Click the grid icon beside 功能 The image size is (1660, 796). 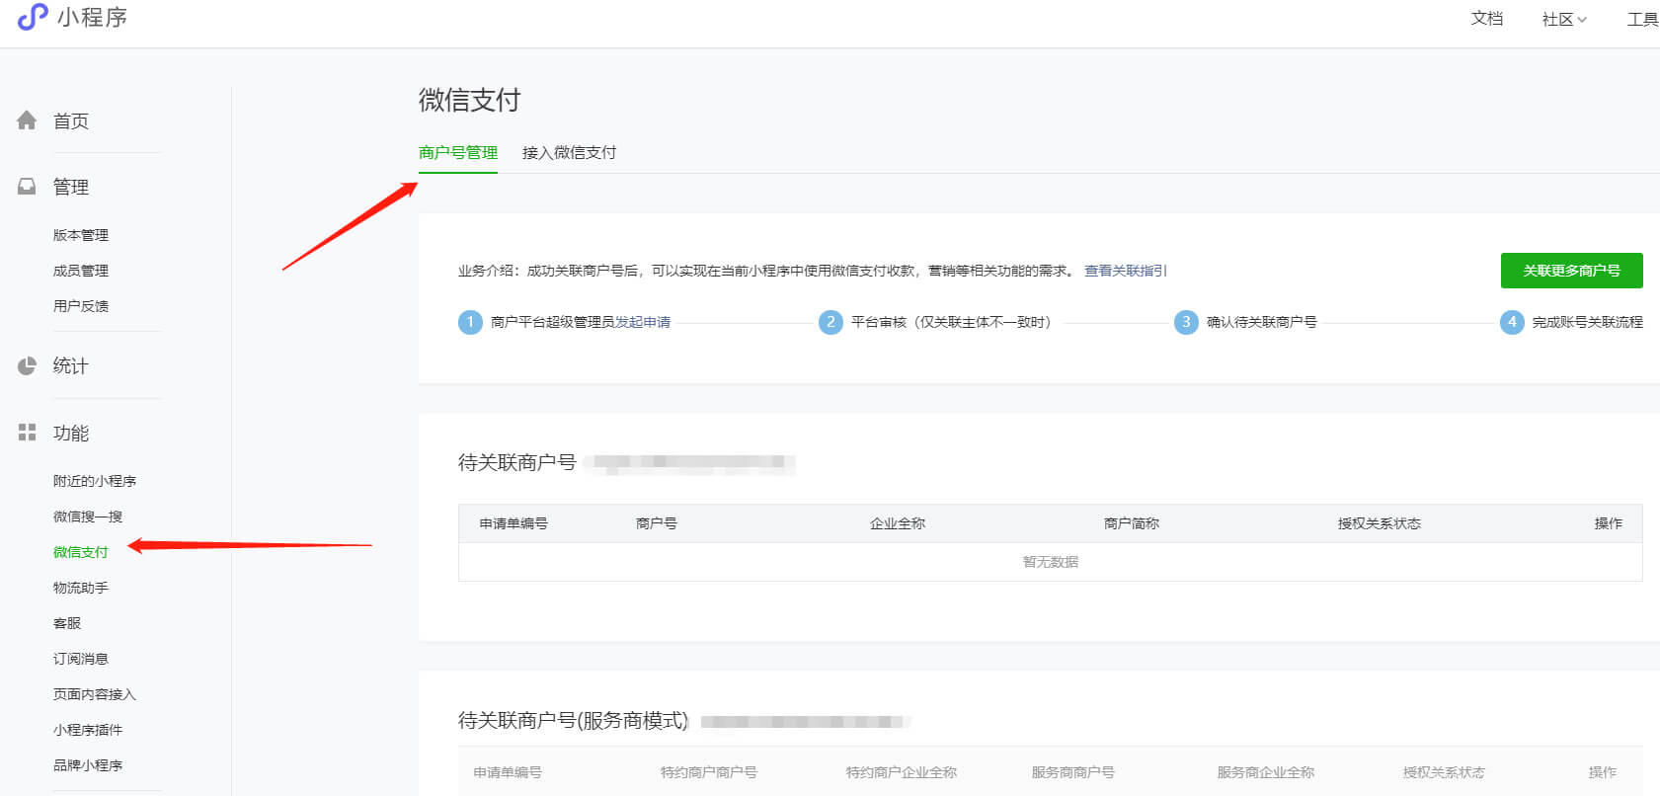click(27, 433)
